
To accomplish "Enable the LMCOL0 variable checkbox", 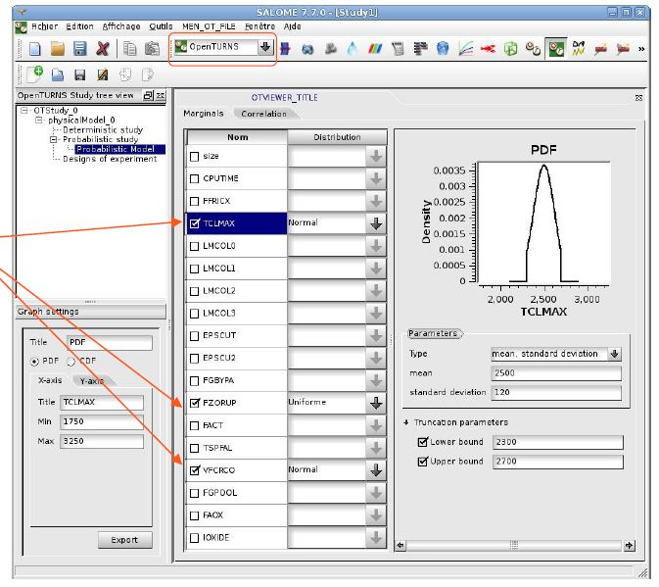I will 195,246.
